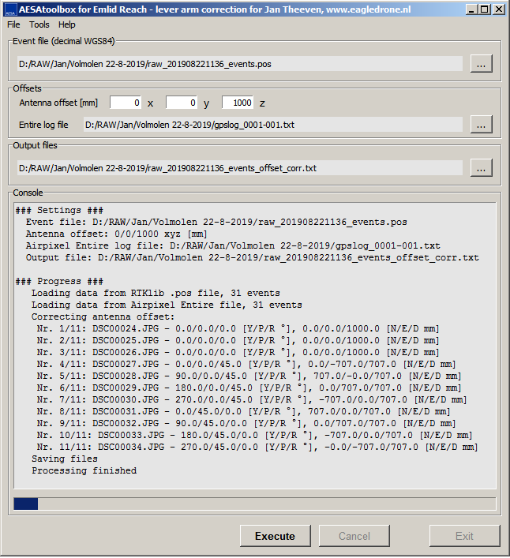The image size is (510, 558).
Task: Click 'Processing finished' line in console
Action: tap(84, 470)
